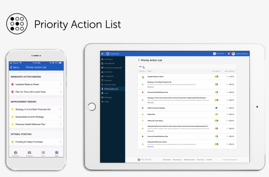Tap phone status bar battery icon
The width and height of the screenshot is (269, 177).
[x=61, y=63]
